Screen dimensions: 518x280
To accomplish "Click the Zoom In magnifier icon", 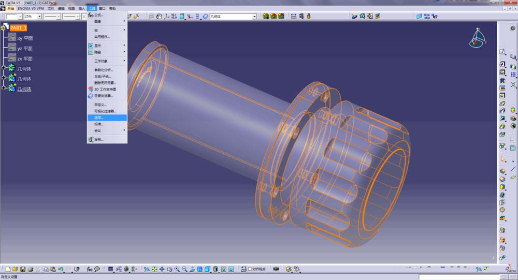I will coord(177,270).
